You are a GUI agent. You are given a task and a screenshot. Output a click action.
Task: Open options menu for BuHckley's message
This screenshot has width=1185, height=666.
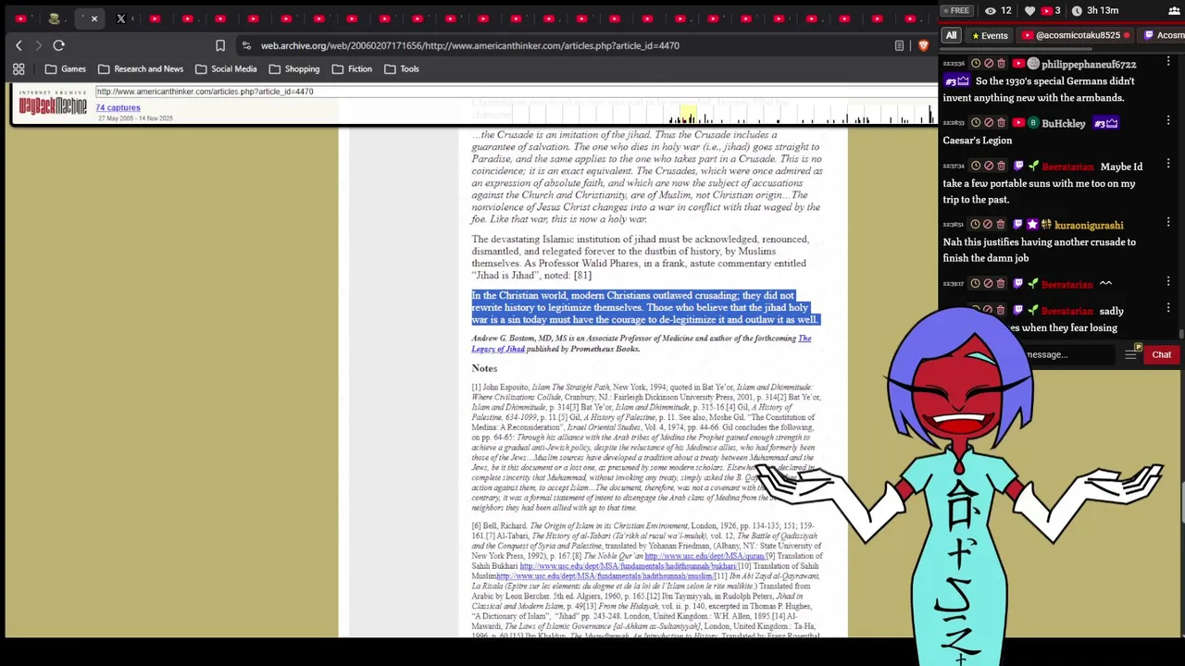point(1168,121)
